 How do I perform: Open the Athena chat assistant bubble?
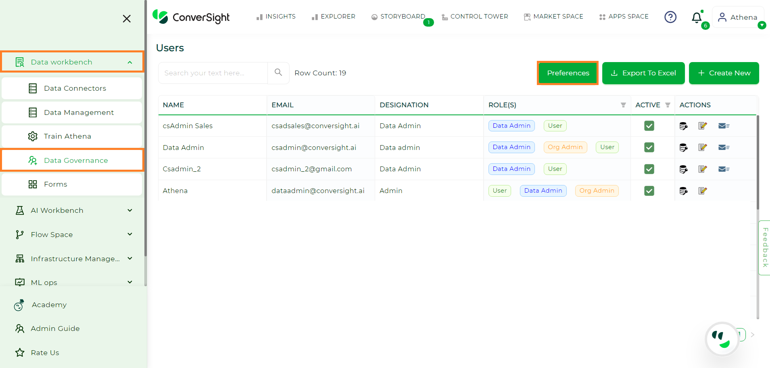722,339
